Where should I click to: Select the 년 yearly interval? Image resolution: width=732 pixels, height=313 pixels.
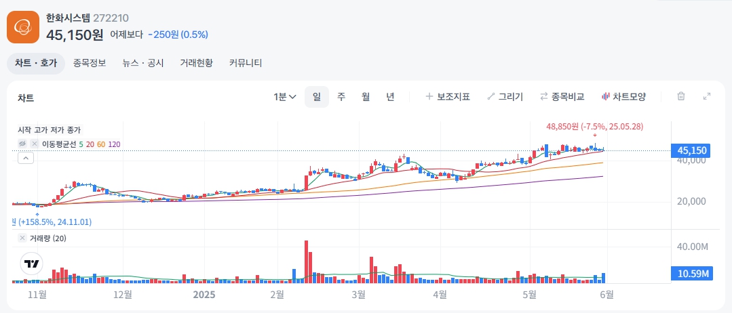coord(390,97)
